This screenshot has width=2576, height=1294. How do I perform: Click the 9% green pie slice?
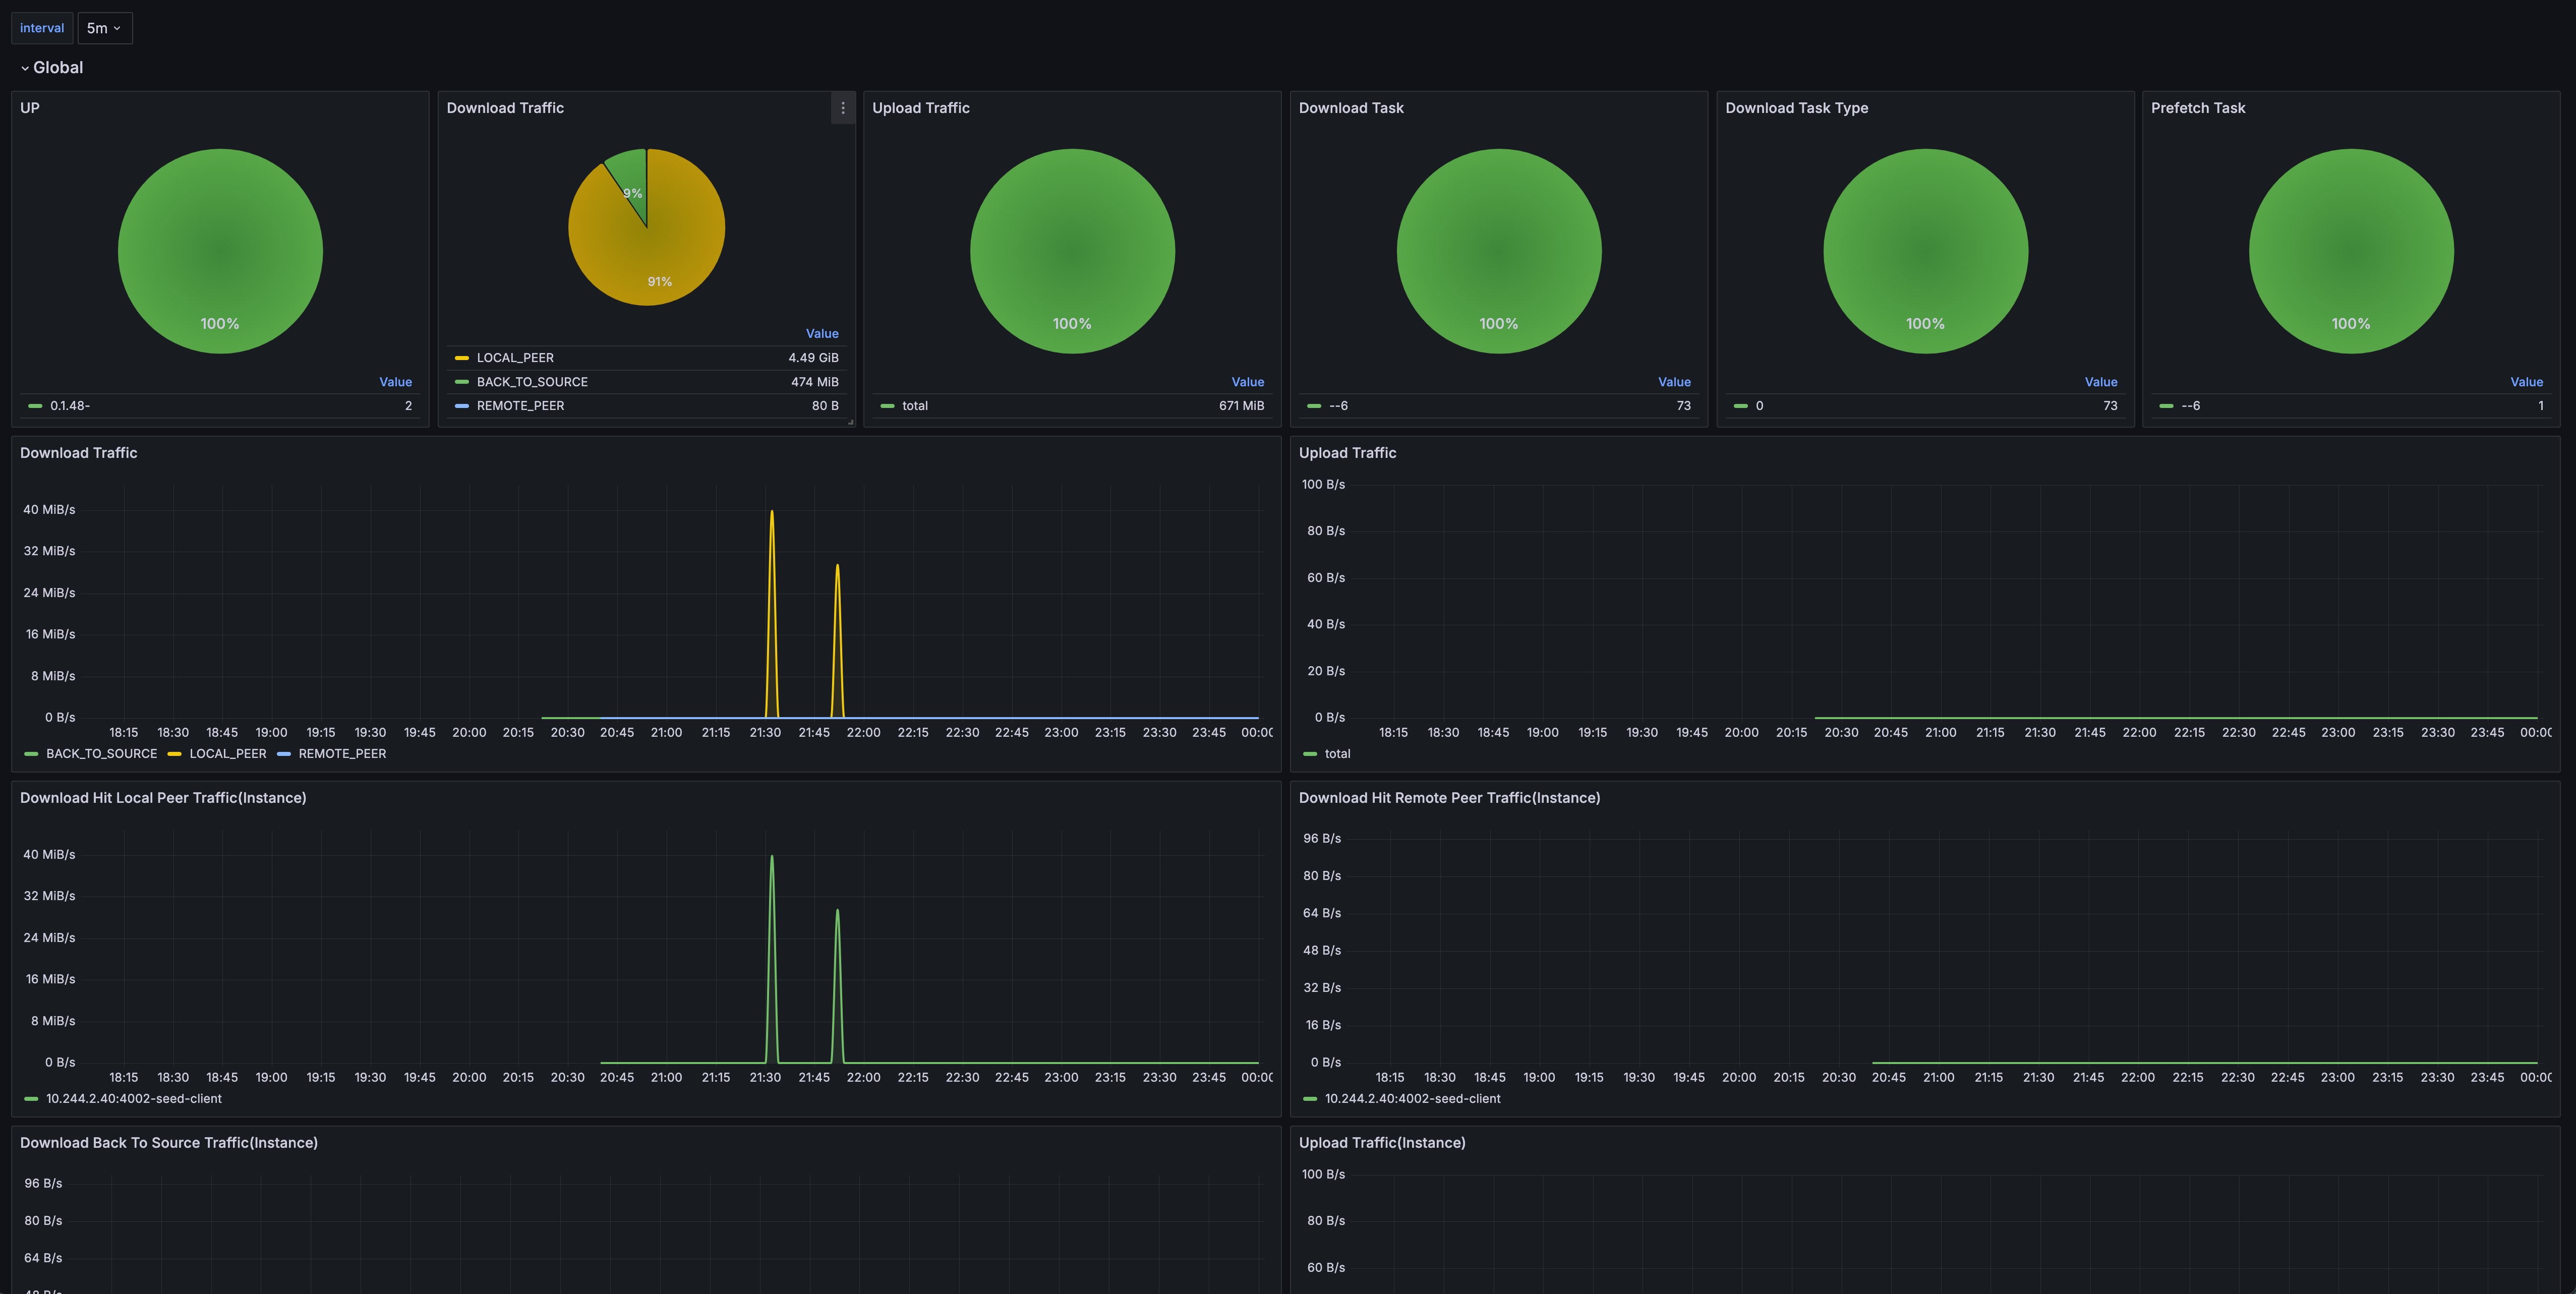point(632,172)
